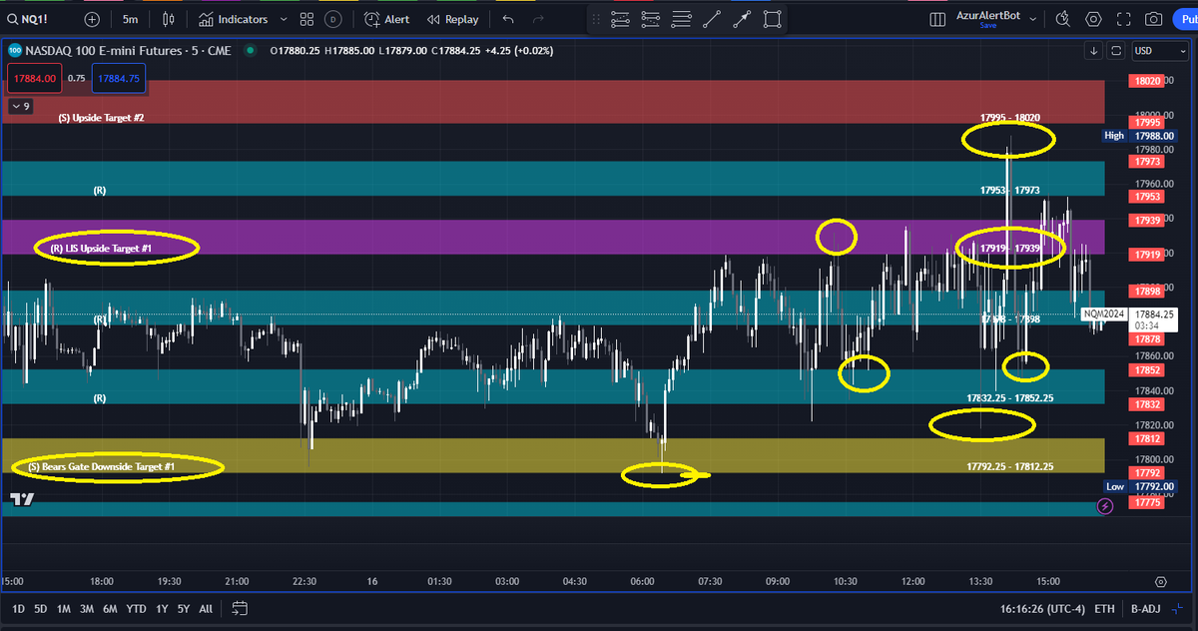Click the circled D toolbar button
This screenshot has width=1198, height=631.
click(333, 19)
